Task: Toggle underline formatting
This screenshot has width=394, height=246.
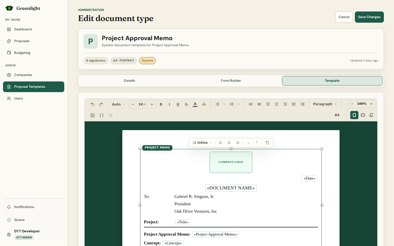Action: 178,104
